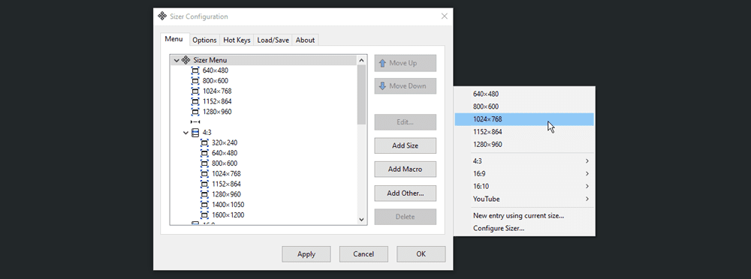Choose 1152×864 in the popup menu

tap(524, 131)
